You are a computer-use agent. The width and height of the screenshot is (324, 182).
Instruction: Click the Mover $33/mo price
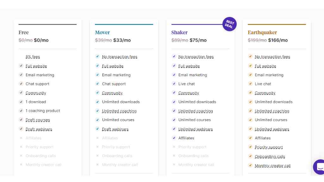[x=122, y=40]
